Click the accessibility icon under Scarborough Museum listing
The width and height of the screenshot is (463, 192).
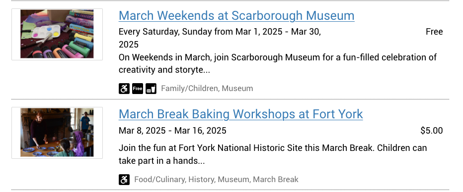(x=124, y=89)
